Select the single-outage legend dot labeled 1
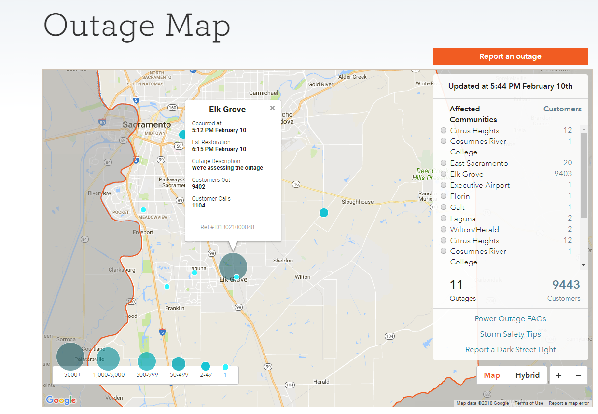 pyautogui.click(x=225, y=367)
